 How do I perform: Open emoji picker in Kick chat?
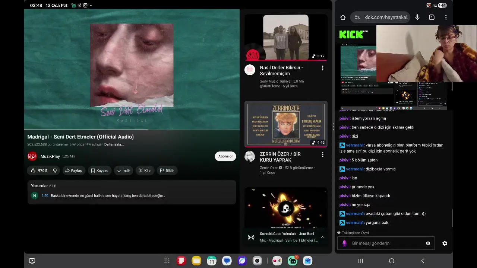coord(428,243)
